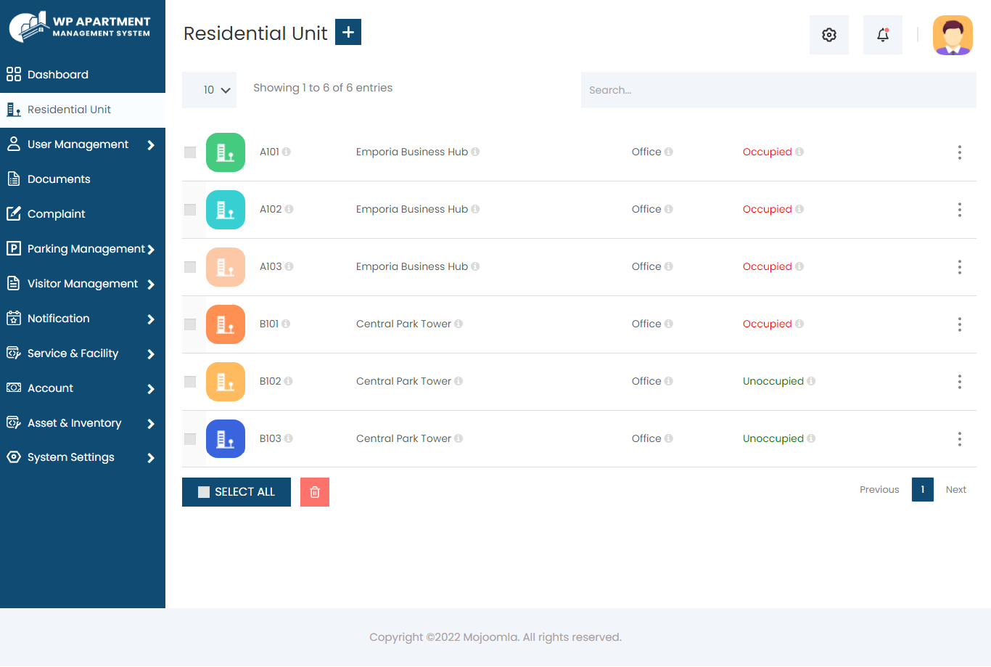991x667 pixels.
Task: Click the peach building icon for A103
Action: point(226,267)
